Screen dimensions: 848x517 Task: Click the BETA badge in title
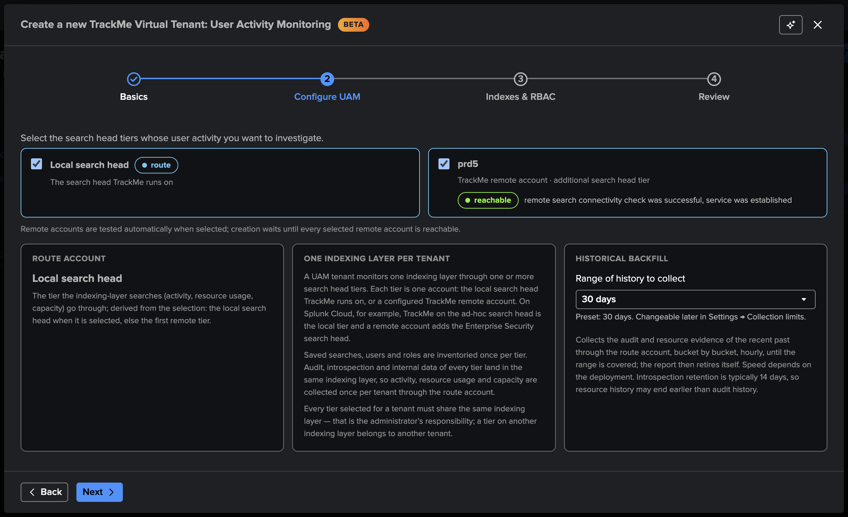(353, 25)
